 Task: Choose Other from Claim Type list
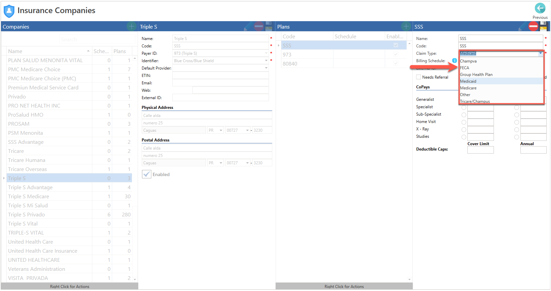(x=501, y=95)
